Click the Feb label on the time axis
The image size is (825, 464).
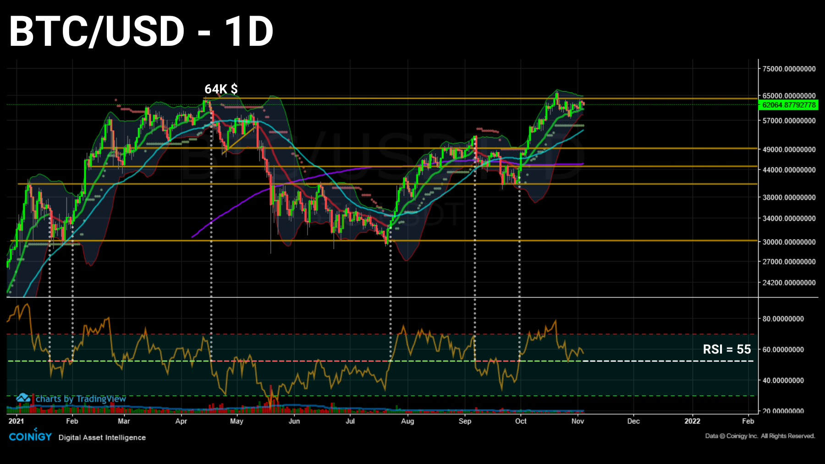[72, 420]
